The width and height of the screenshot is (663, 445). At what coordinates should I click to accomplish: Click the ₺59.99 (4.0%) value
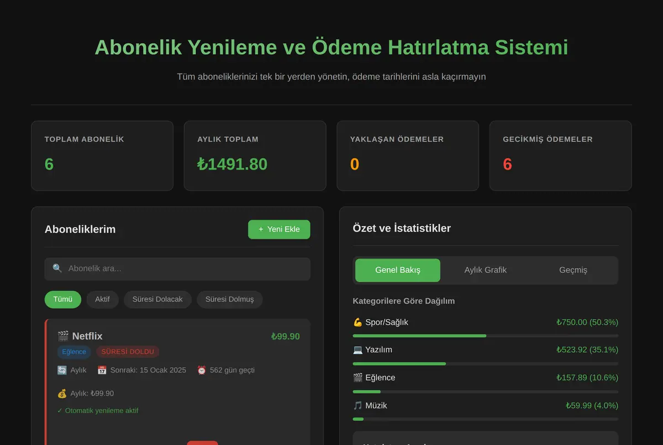pos(592,405)
